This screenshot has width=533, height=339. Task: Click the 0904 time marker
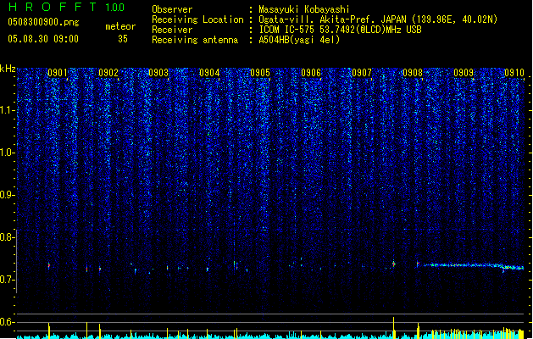[209, 73]
